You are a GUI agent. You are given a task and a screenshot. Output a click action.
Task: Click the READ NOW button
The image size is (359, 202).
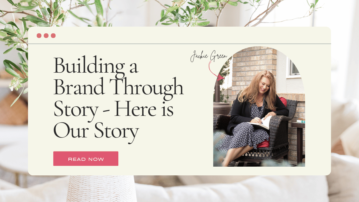point(86,159)
